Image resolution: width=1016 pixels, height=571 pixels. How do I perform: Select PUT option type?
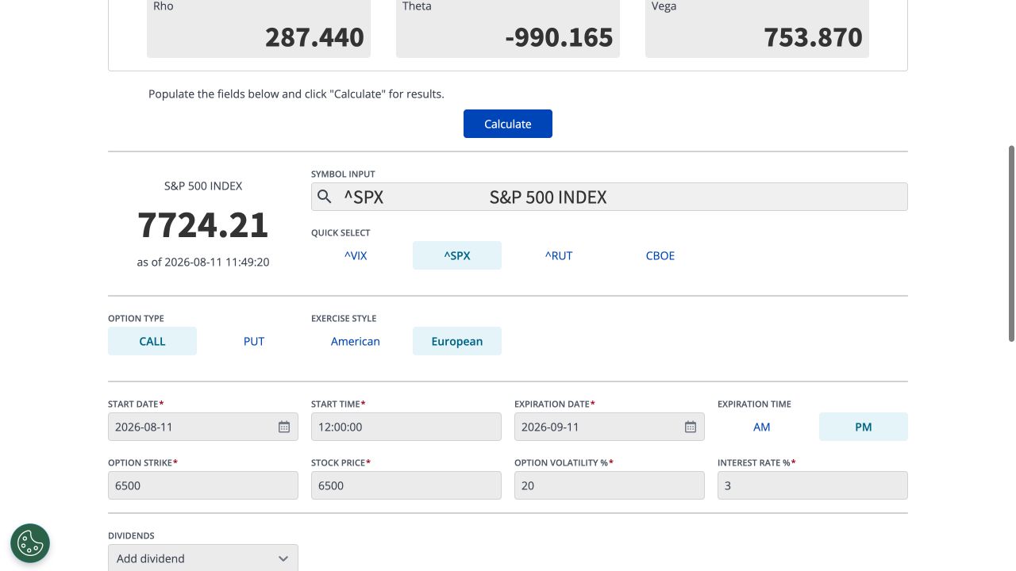coord(254,341)
